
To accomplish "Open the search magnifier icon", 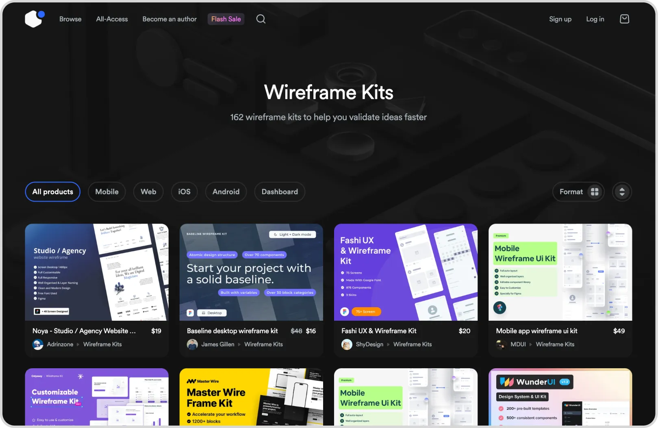I will pos(261,19).
